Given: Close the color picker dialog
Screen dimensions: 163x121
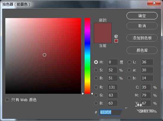Looking at the screenshot, I should pos(154,3).
